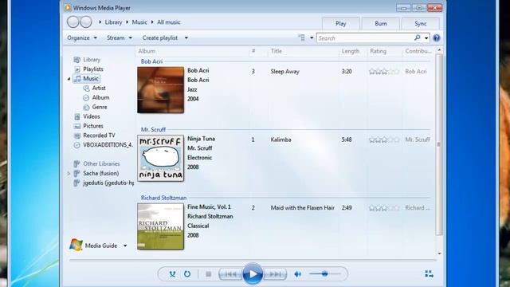
Task: Click the View options icon
Action: pos(302,37)
